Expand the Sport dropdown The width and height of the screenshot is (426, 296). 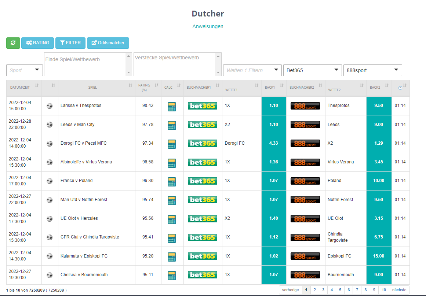tap(25, 70)
